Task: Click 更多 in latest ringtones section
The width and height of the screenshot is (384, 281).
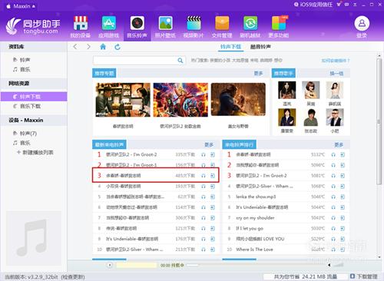Action: click(x=209, y=145)
